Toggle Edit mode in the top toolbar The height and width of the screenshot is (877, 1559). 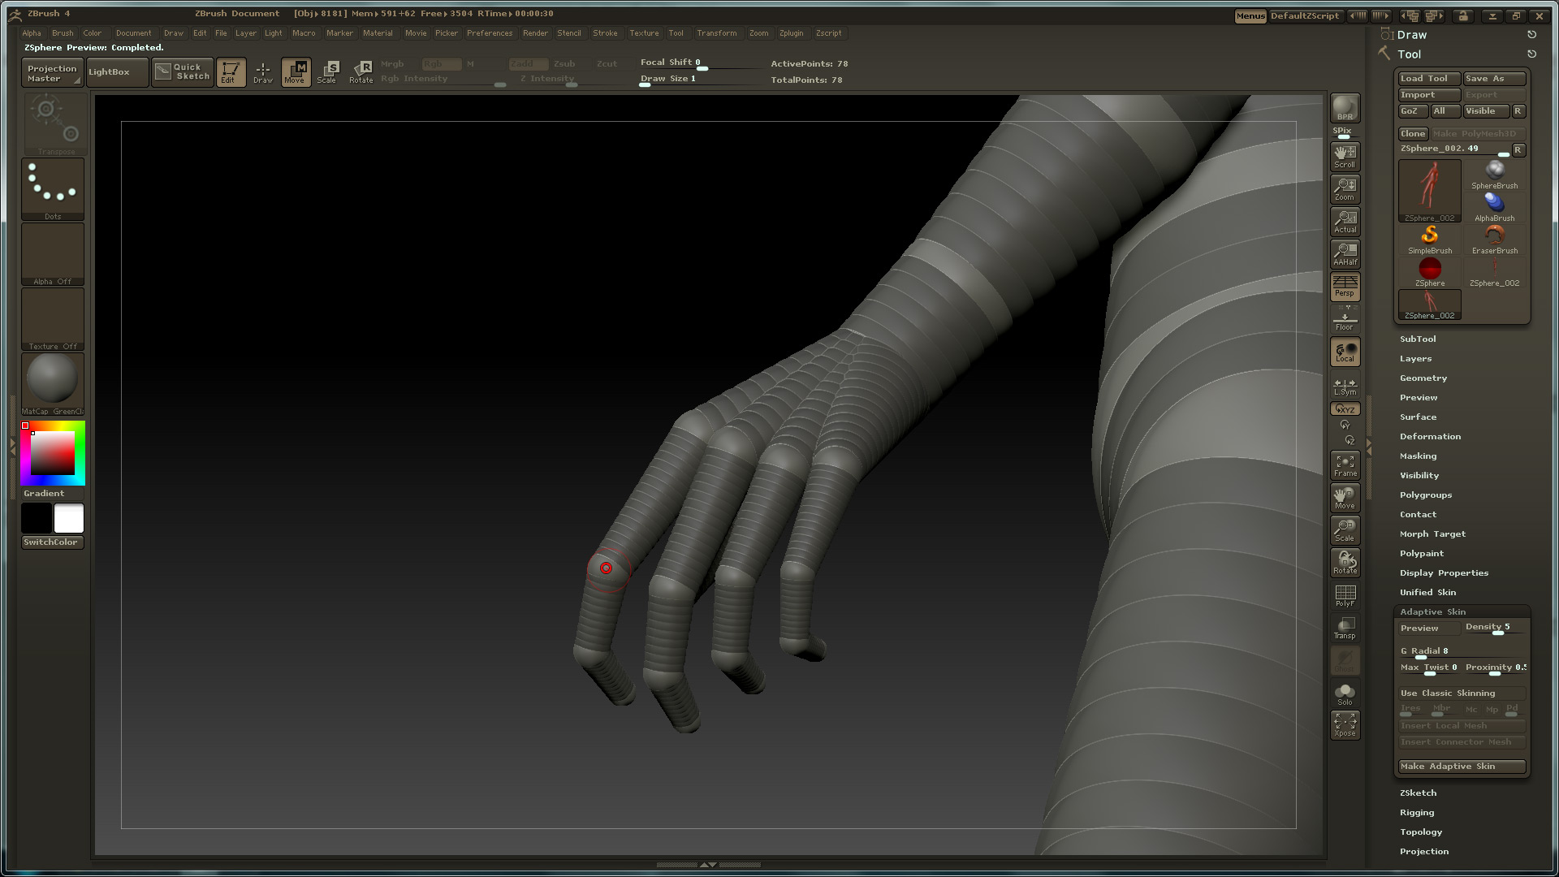point(231,72)
